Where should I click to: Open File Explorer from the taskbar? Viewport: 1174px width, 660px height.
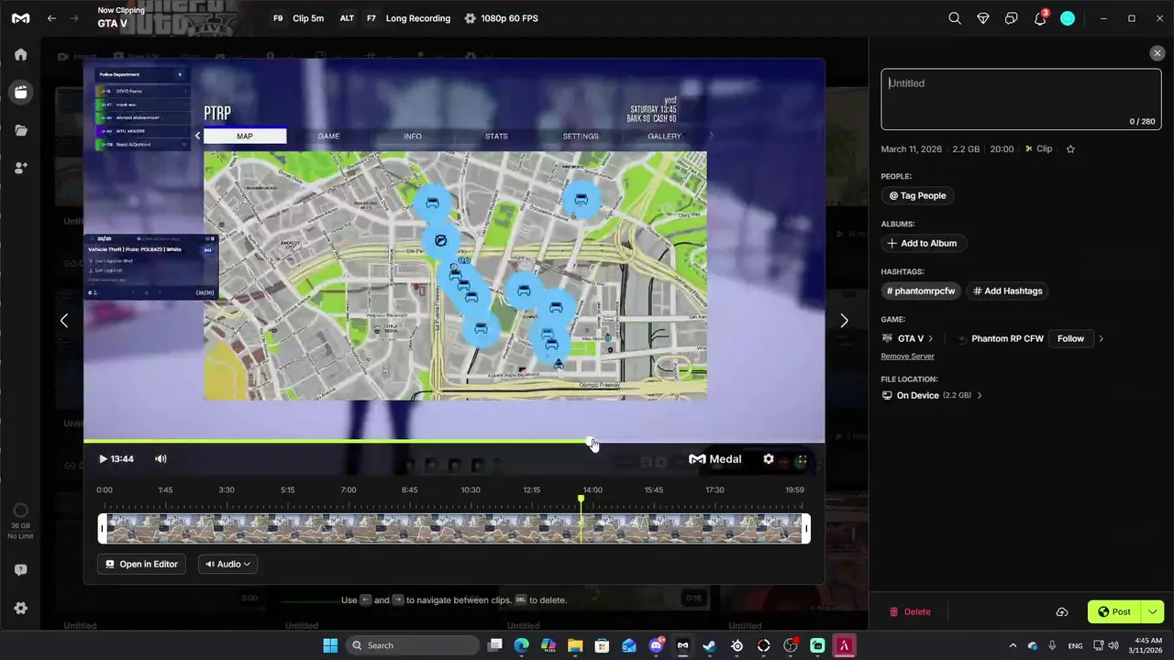point(575,645)
